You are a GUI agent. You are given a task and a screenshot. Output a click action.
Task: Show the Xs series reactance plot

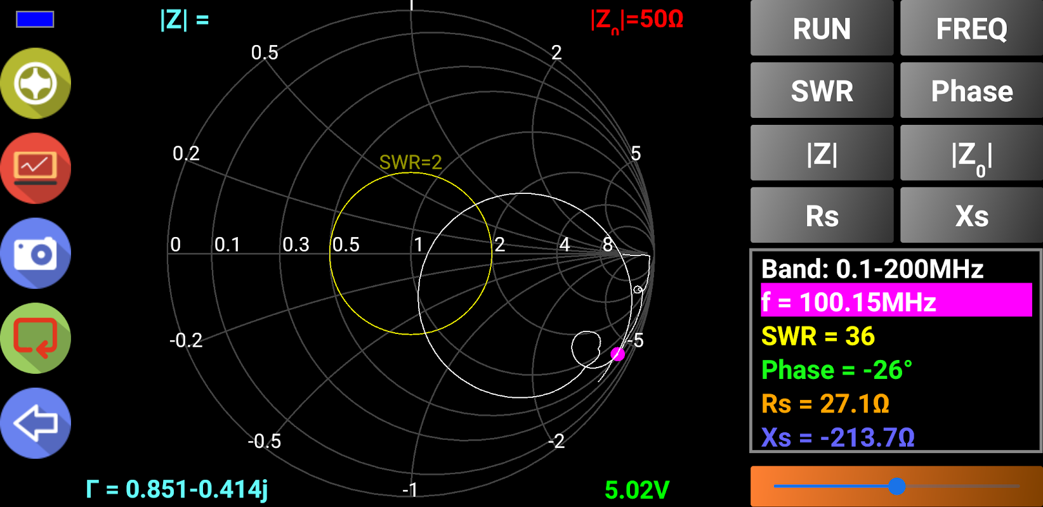click(971, 215)
